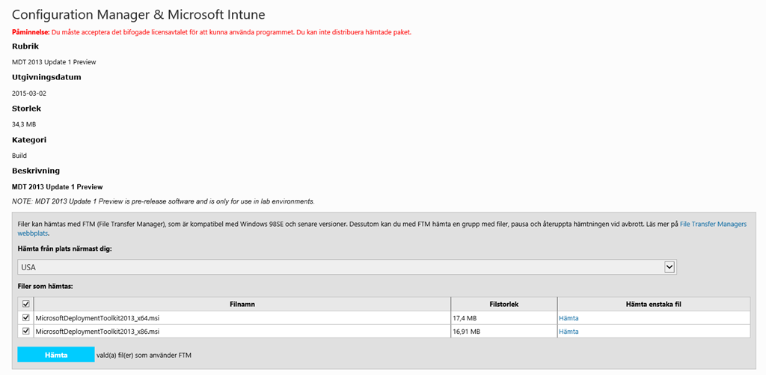Click the italic NOTE pre-release warning text
The width and height of the screenshot is (766, 375).
point(163,201)
